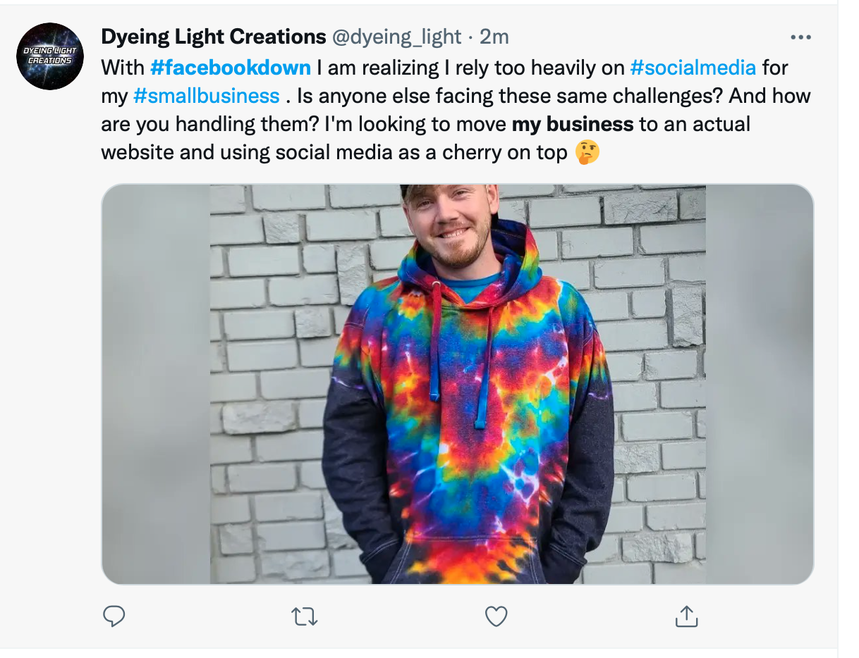Open the #socialmedia hashtag
This screenshot has height=658, width=859.
pyautogui.click(x=693, y=68)
